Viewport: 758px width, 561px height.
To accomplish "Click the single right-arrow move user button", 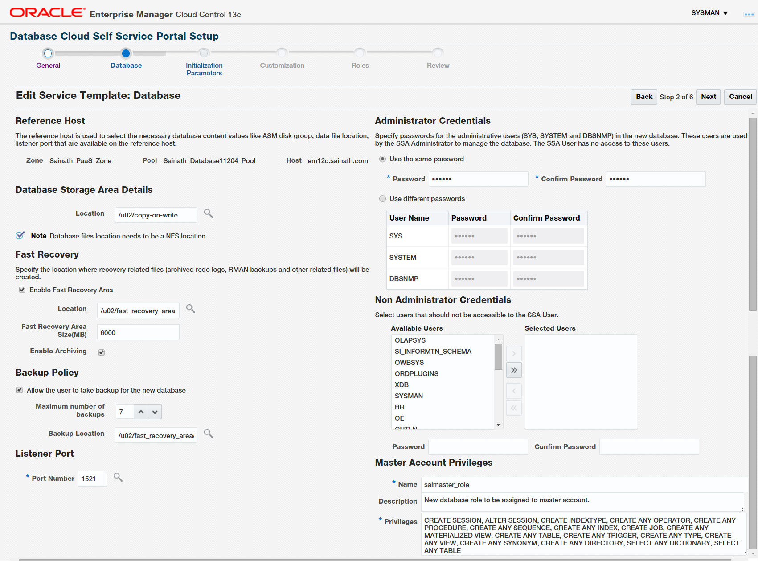I will (x=514, y=353).
